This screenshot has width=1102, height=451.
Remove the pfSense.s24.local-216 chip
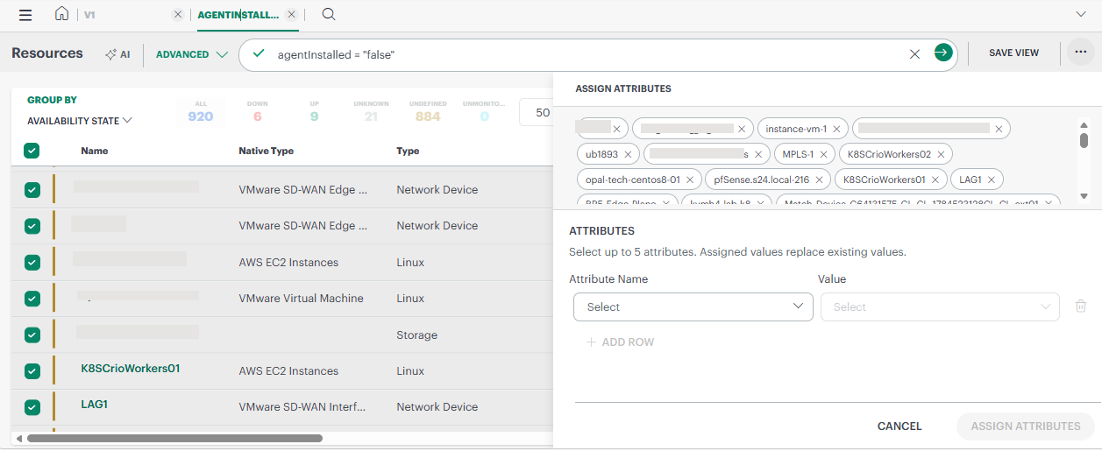click(819, 180)
